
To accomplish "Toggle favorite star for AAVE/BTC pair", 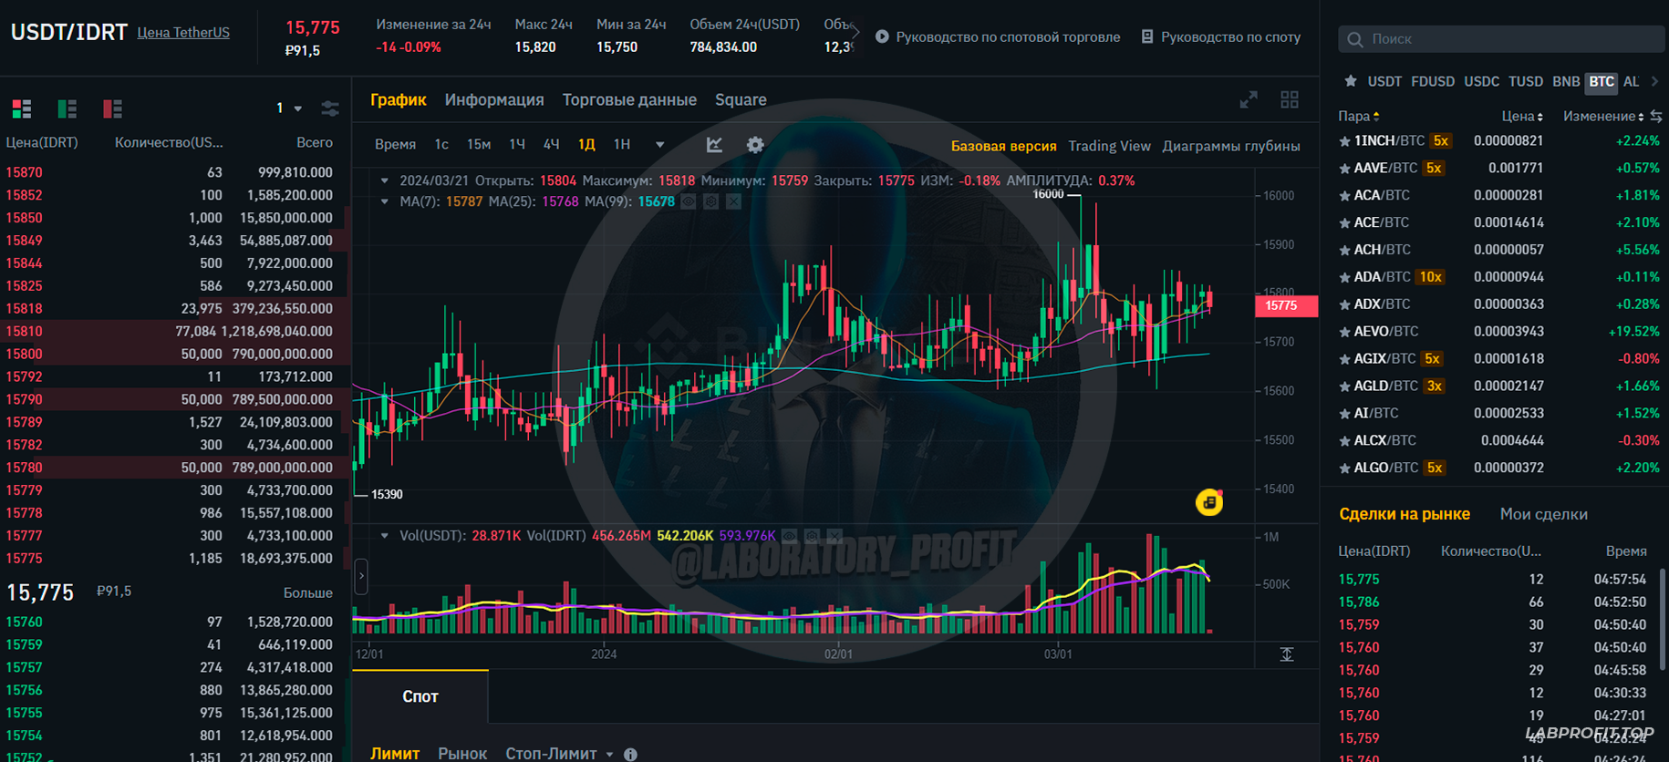I will point(1344,169).
